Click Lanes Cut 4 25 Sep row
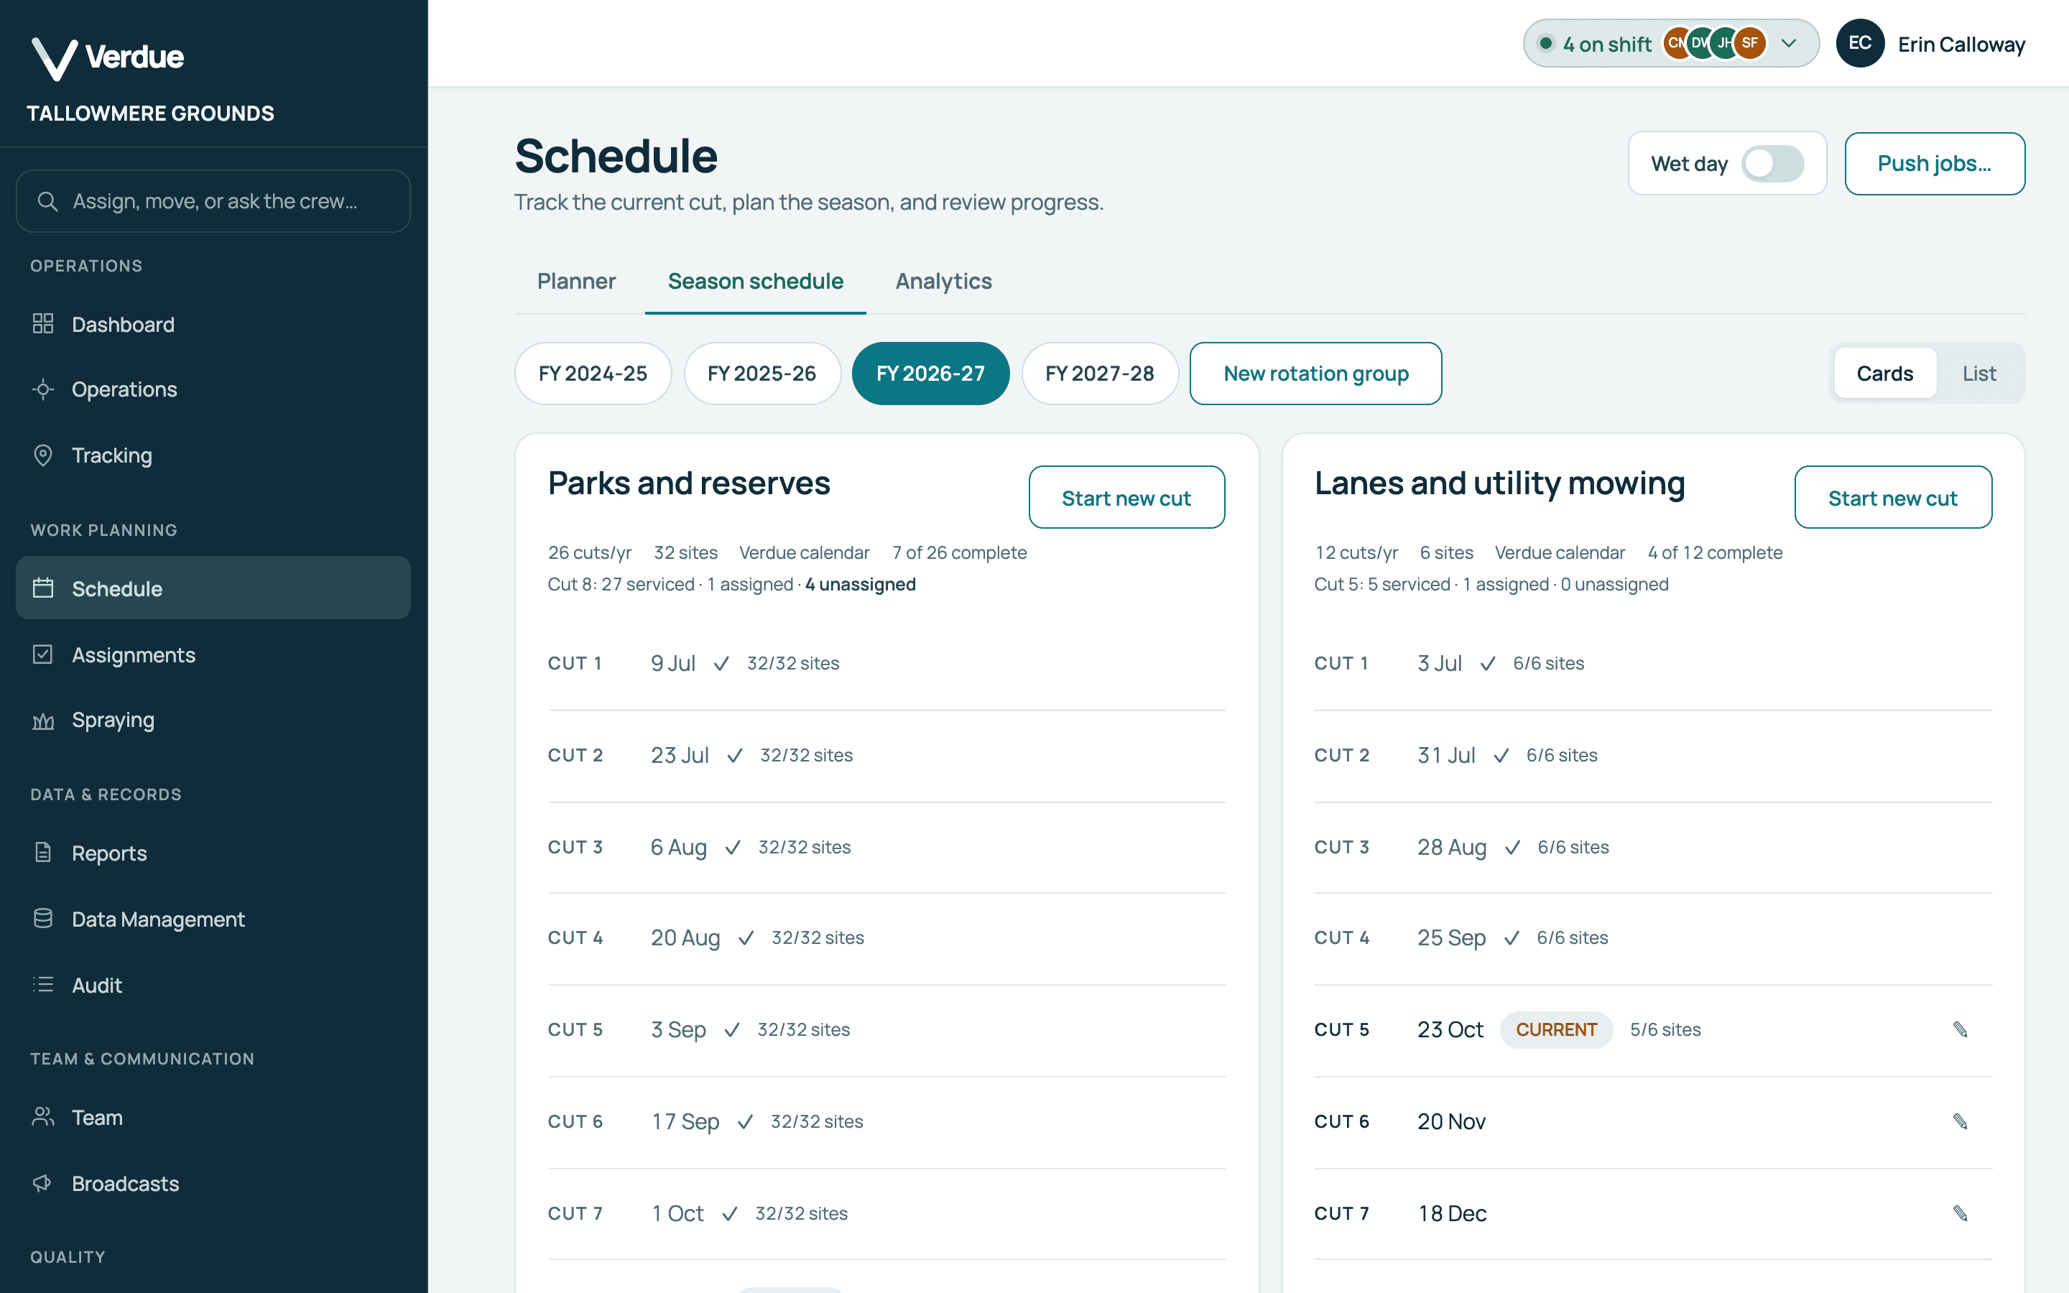Image resolution: width=2069 pixels, height=1293 pixels. (1652, 938)
